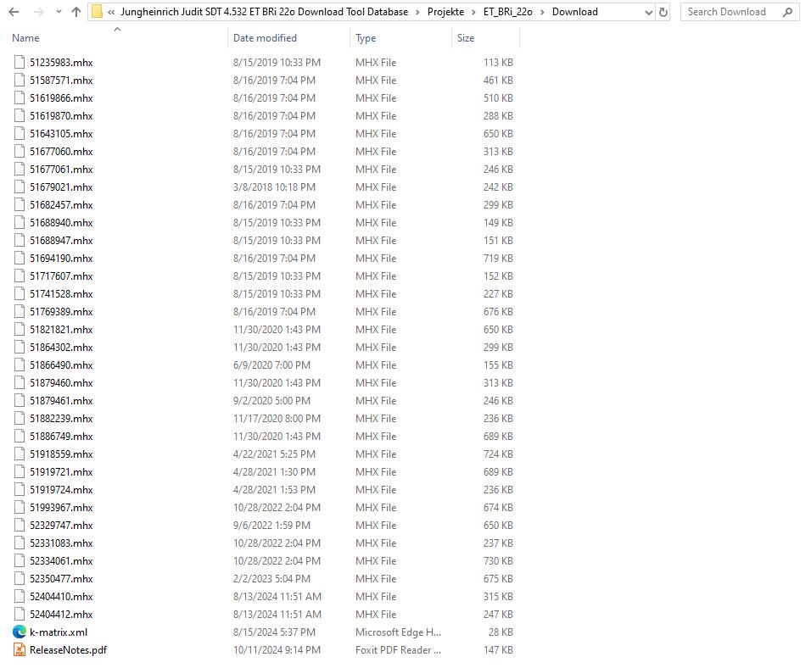This screenshot has height=668, width=811.
Task: Navigate to the Projekte breadcrumb
Action: pyautogui.click(x=445, y=12)
